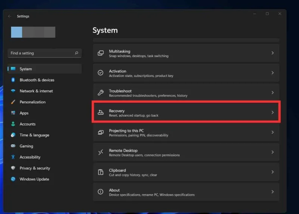Click the Apps grid icon in sidebar
299x214 pixels.
13,113
